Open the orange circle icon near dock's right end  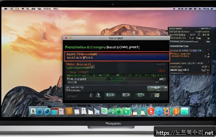tap(176, 111)
